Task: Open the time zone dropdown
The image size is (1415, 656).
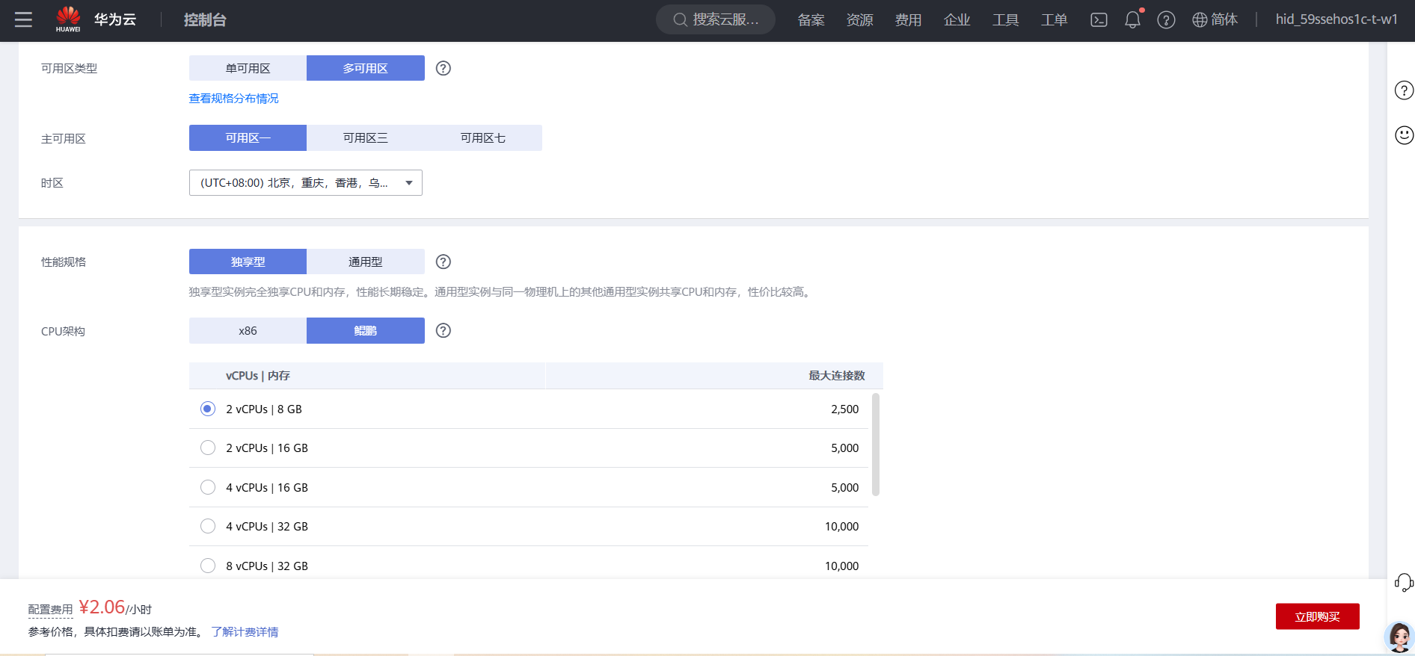Action: [x=306, y=182]
